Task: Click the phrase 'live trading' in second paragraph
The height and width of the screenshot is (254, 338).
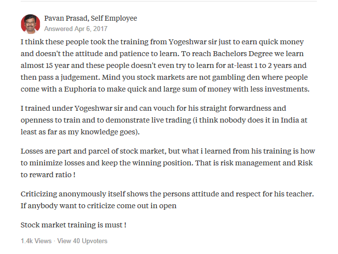Action: point(171,120)
